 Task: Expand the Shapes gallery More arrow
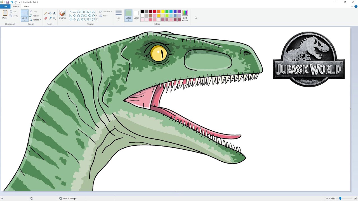[x=97, y=19]
